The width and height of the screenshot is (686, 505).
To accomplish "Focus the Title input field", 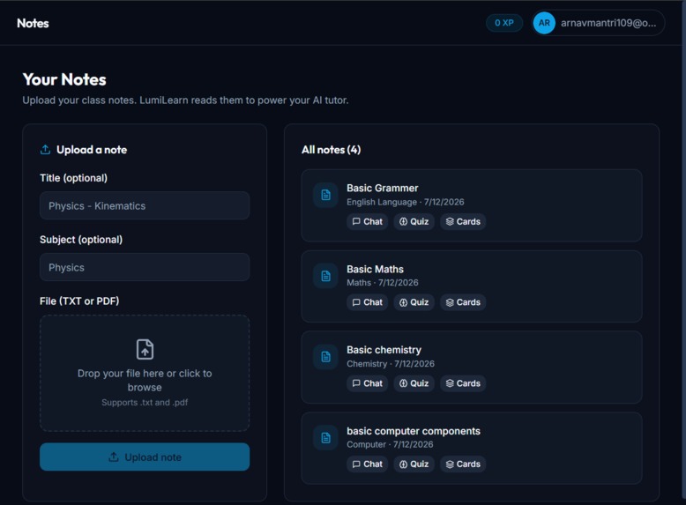I will pos(145,205).
